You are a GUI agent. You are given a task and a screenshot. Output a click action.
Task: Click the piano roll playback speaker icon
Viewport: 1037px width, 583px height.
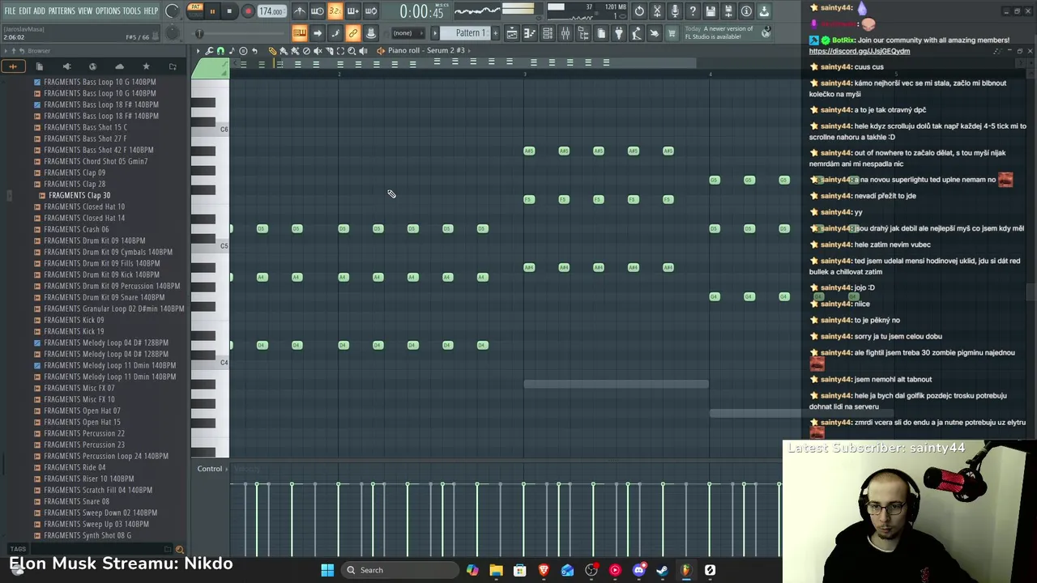coord(363,50)
